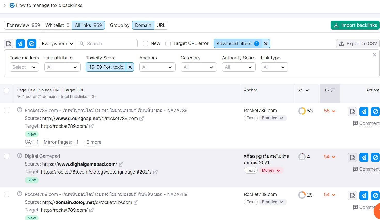Click the blue disavow toolbar icon
380x220 pixels.
32,44
